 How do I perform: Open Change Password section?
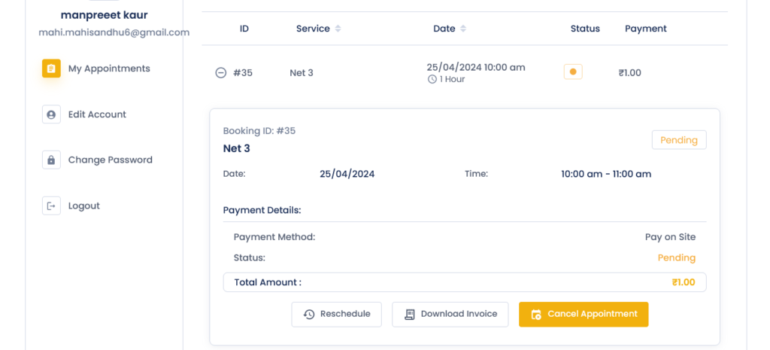(x=110, y=160)
